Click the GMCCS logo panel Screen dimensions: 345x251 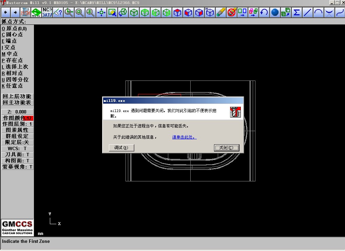point(17,228)
